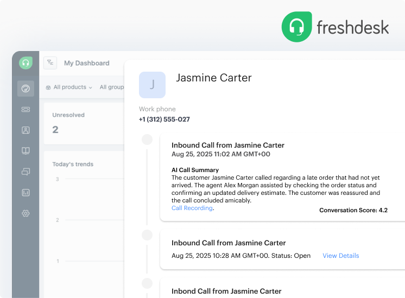Open the Analytics reports icon in the sidebar
The width and height of the screenshot is (405, 298).
[26, 193]
